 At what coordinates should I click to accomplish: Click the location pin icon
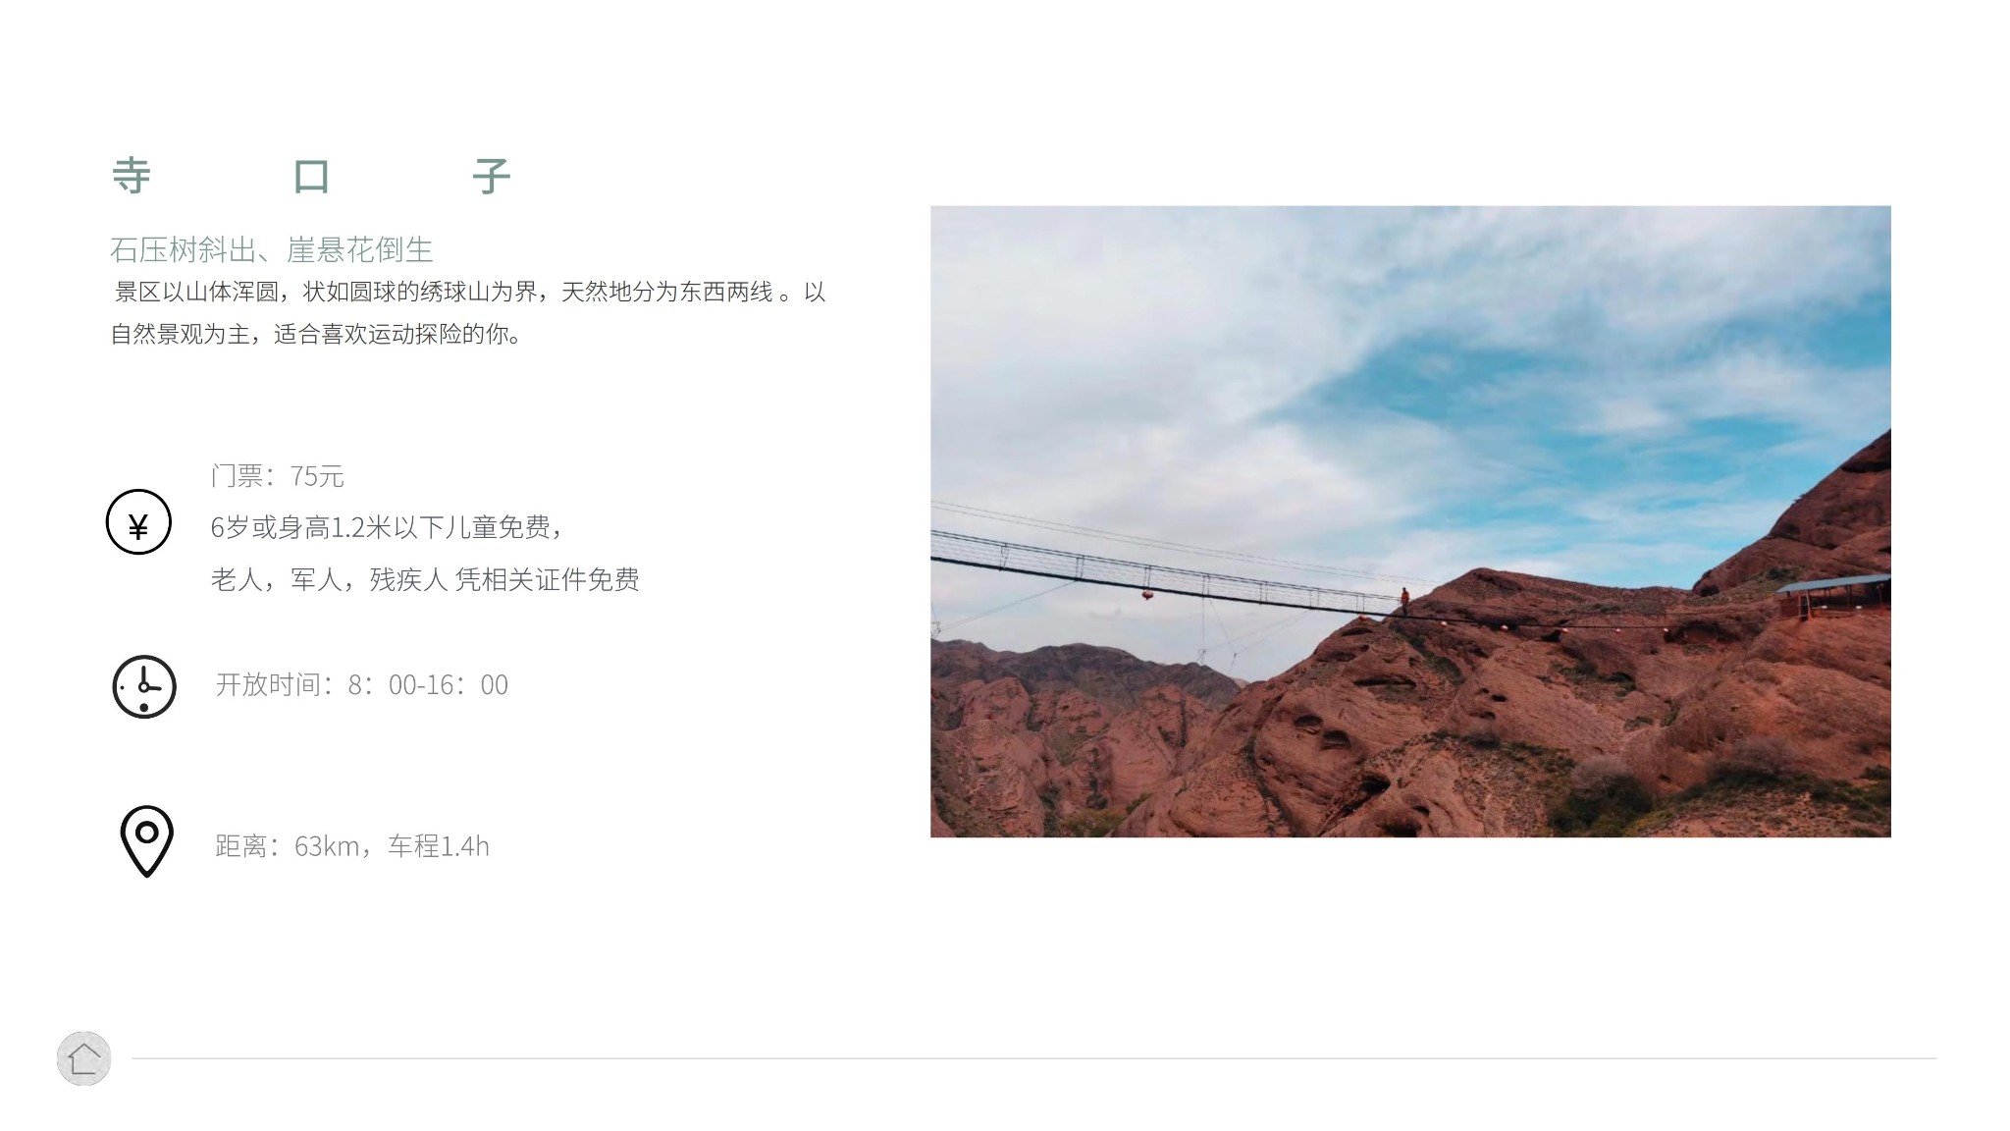click(x=146, y=841)
